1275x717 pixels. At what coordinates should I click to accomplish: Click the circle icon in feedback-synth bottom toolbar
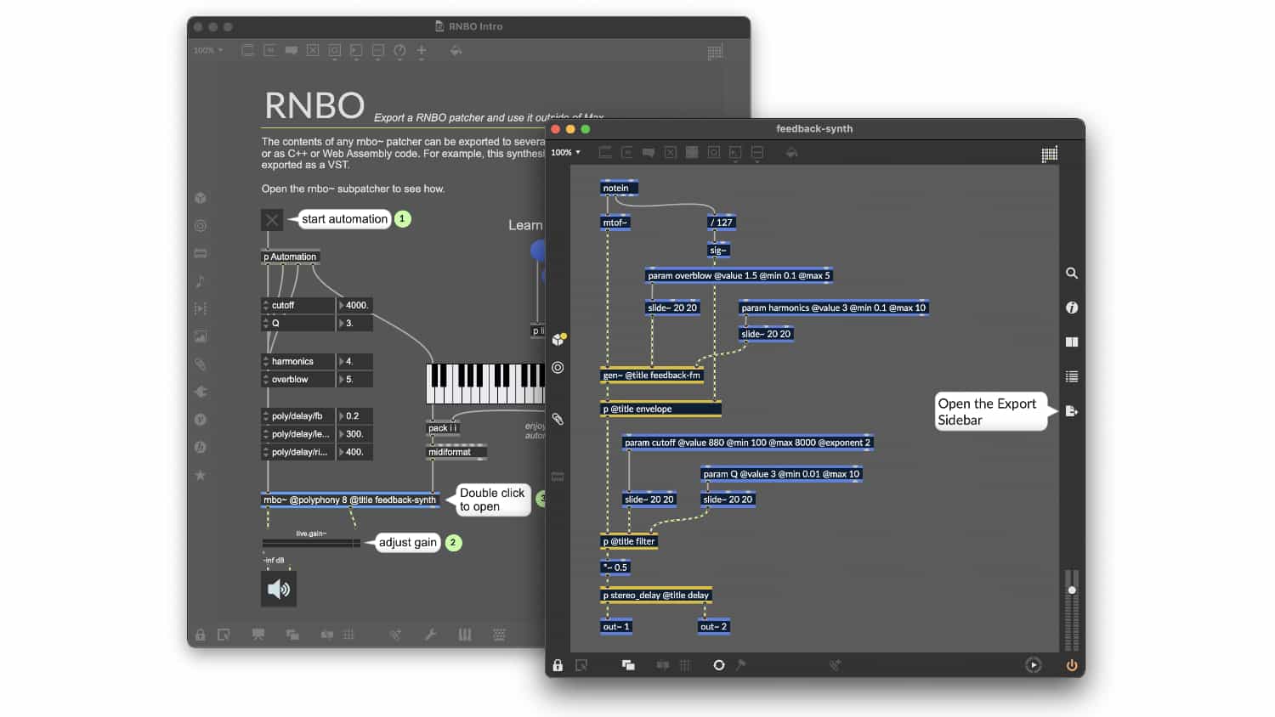click(x=719, y=665)
